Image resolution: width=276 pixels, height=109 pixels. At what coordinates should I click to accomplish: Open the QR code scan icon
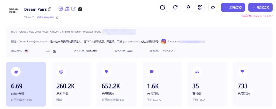200,7
